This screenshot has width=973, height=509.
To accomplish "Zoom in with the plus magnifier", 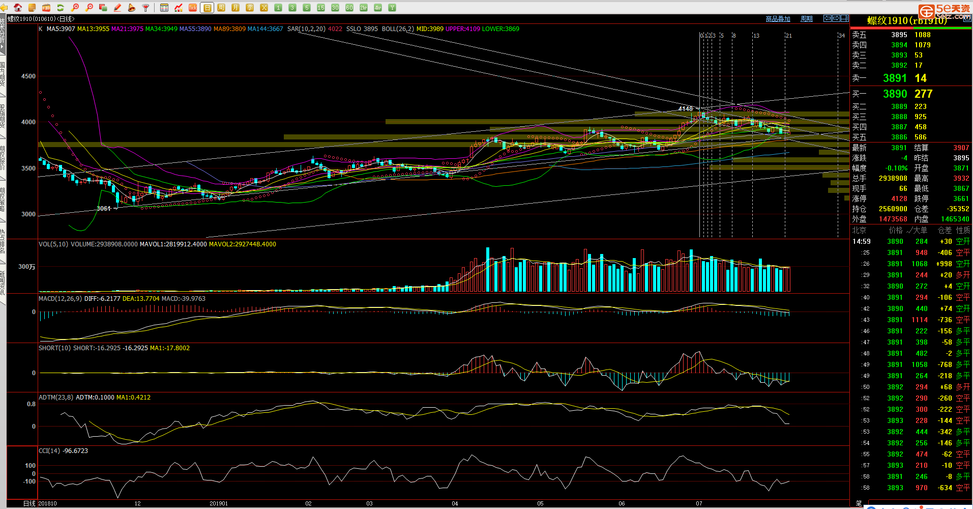I will 75,8.
